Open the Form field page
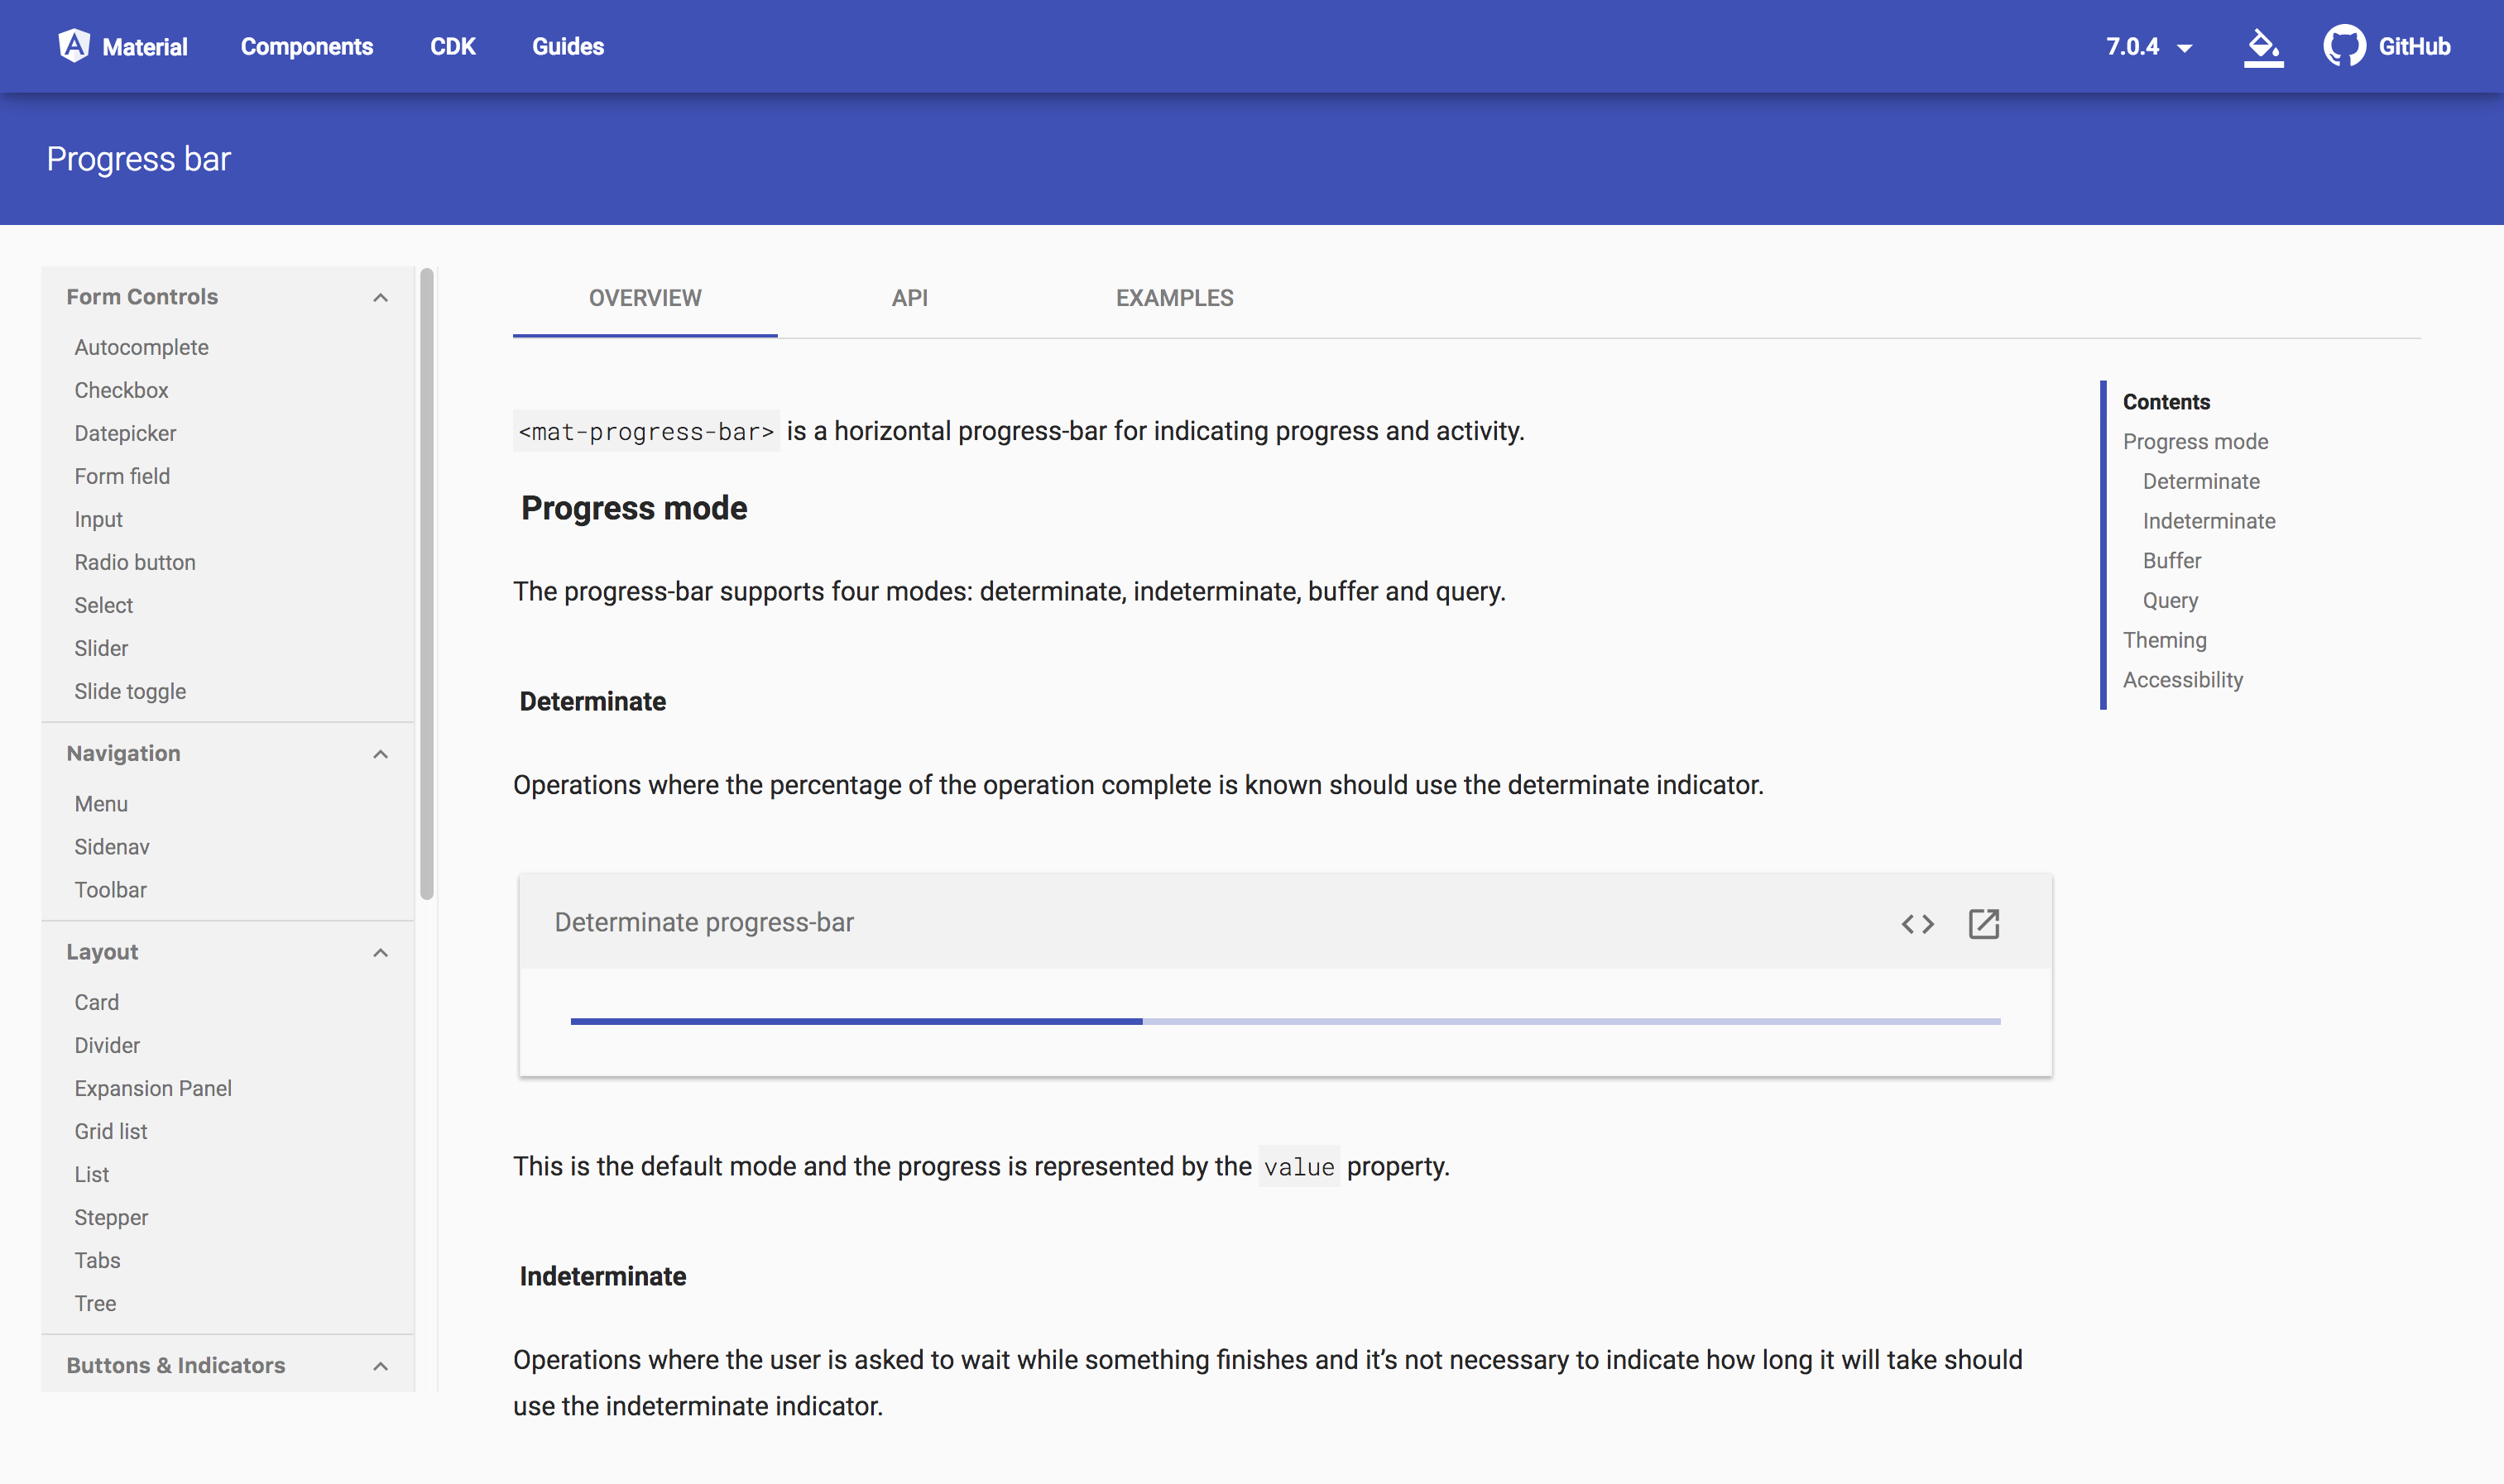 tap(122, 476)
